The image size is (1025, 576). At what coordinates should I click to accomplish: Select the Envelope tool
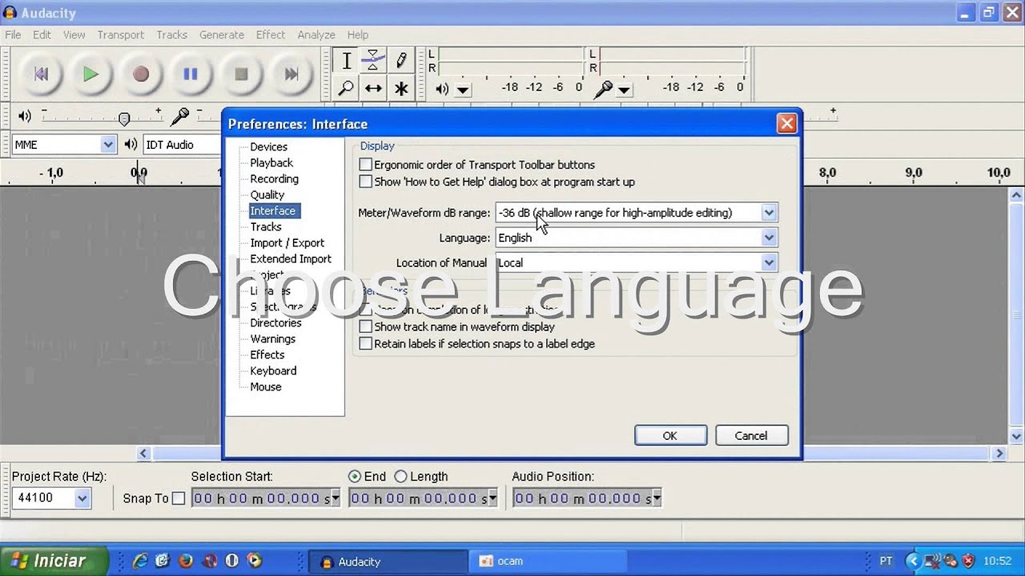[373, 61]
